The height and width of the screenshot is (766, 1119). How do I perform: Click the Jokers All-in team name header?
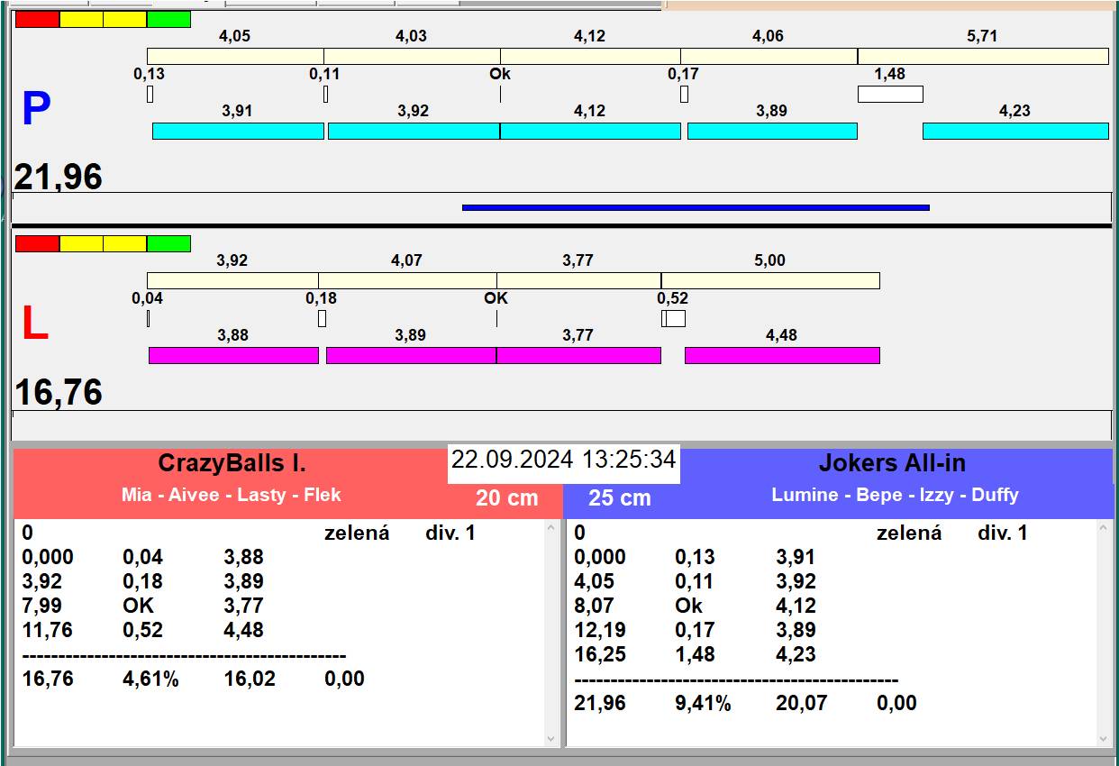click(891, 463)
